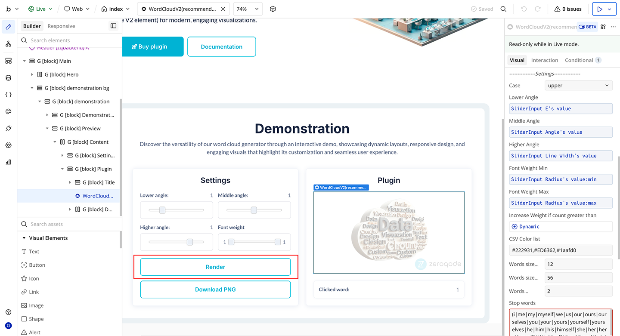Click the Search elements field
The width and height of the screenshot is (620, 336).
coord(69,40)
